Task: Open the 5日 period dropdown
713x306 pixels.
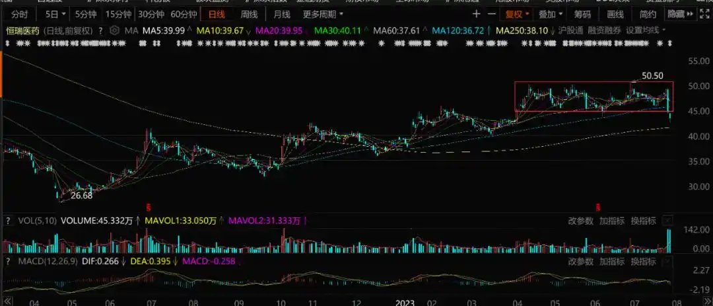Action: click(x=56, y=15)
